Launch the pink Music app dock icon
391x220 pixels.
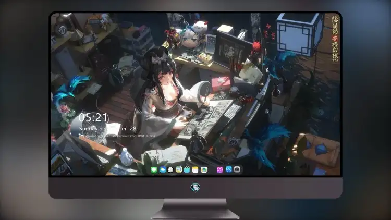219,169
